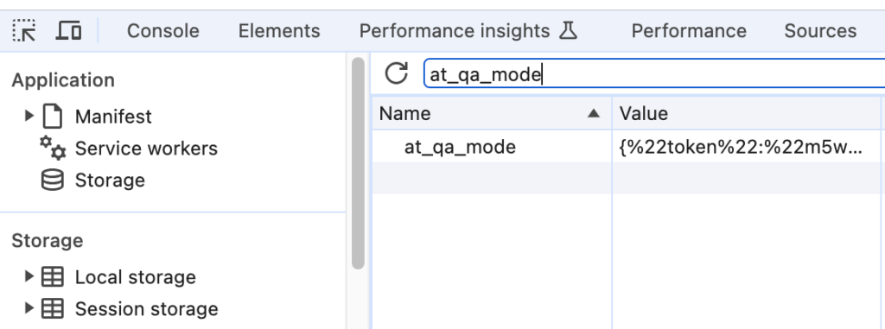This screenshot has width=885, height=329.
Task: Click the Value column header
Action: click(x=746, y=113)
